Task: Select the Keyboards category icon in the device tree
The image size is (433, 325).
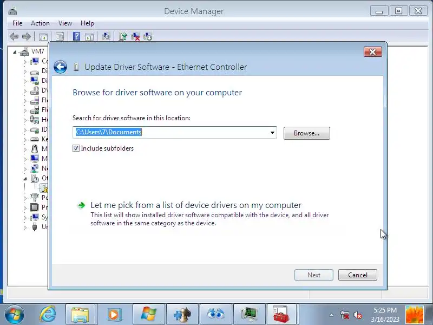Action: tap(35, 139)
